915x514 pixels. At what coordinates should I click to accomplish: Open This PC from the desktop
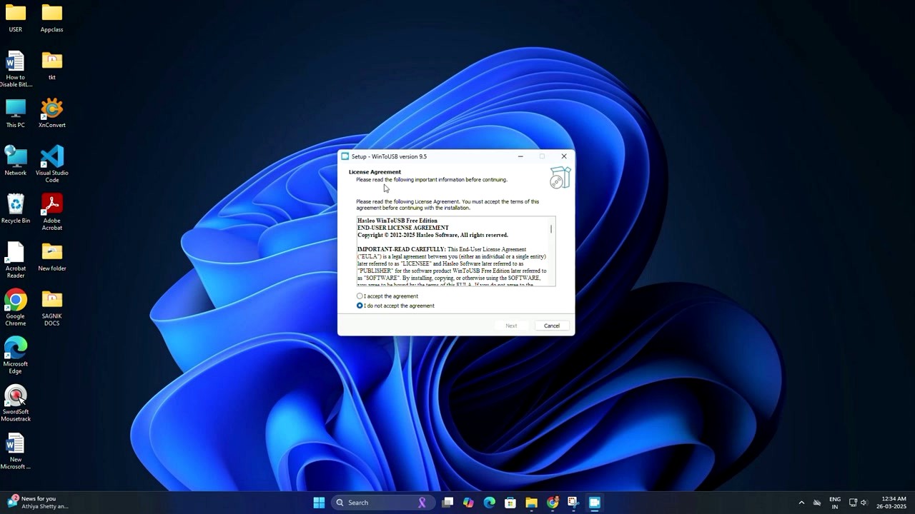pos(15,109)
